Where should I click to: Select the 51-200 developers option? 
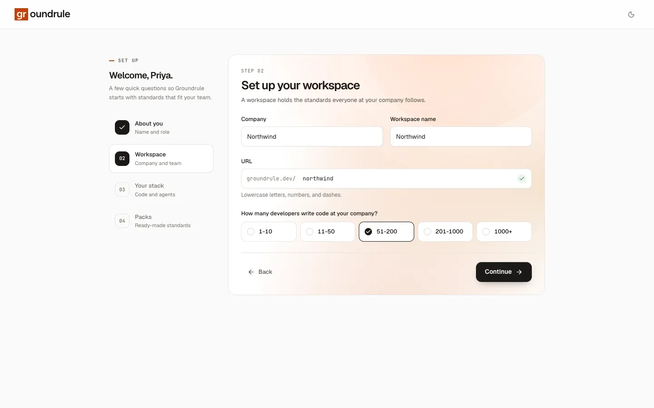tap(386, 232)
